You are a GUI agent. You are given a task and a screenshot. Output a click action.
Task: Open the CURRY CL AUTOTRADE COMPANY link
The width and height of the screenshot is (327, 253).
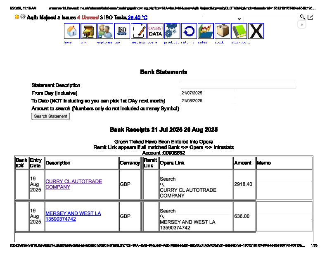coord(73,184)
